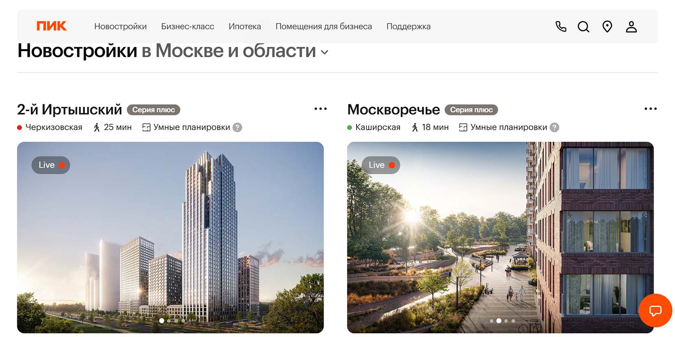Click Серия плюс badge near Москворечье
The image size is (675, 337).
[471, 110]
